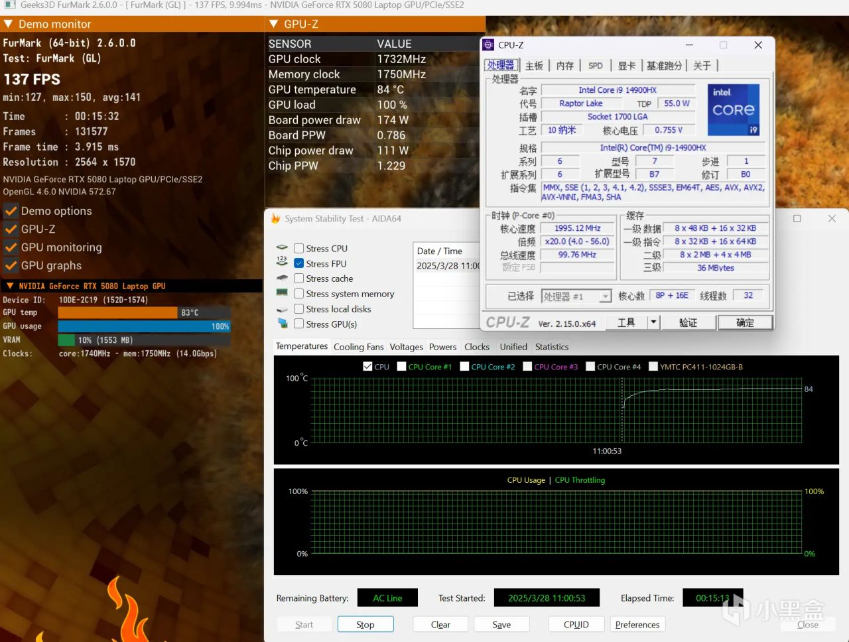Enable the Stress CPU checkbox
This screenshot has width=849, height=642.
tap(299, 249)
